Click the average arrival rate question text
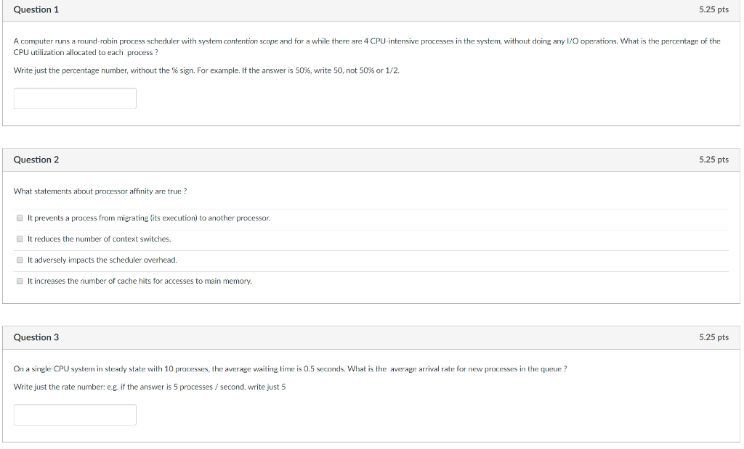Image resolution: width=744 pixels, height=449 pixels. [x=291, y=368]
